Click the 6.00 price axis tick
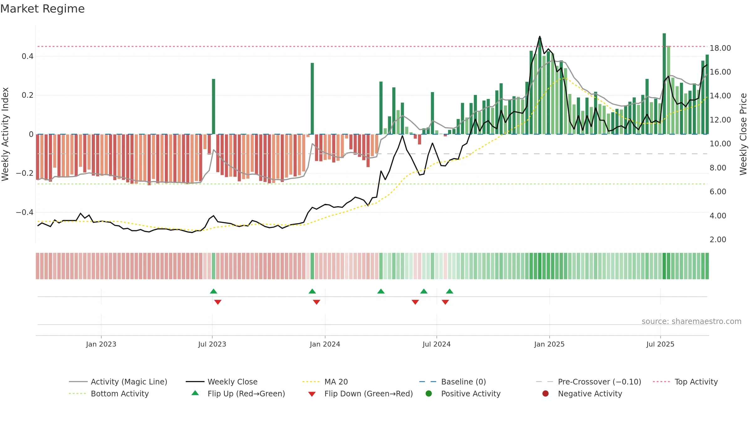 (718, 192)
